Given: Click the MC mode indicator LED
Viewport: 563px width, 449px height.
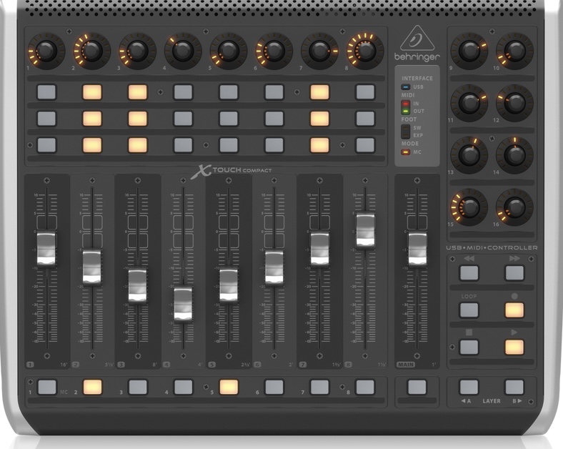Looking at the screenshot, I should pos(405,152).
